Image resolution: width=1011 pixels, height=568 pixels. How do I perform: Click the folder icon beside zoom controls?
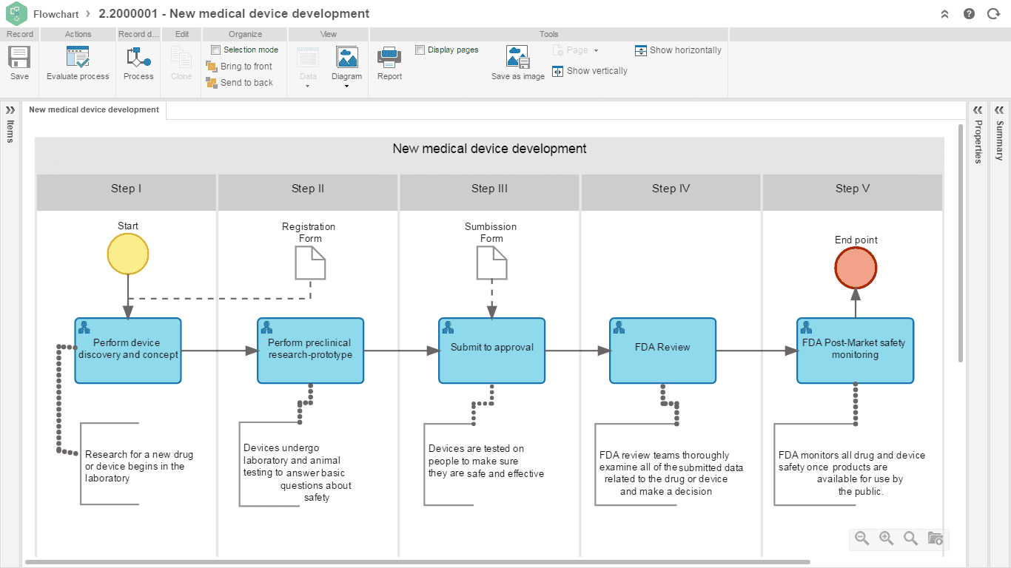tap(935, 538)
